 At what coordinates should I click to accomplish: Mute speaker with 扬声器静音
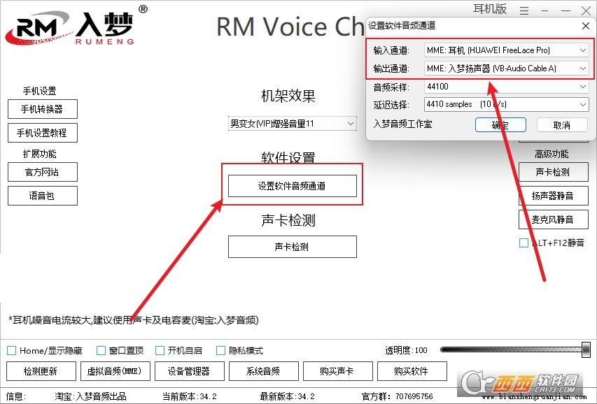click(x=553, y=196)
